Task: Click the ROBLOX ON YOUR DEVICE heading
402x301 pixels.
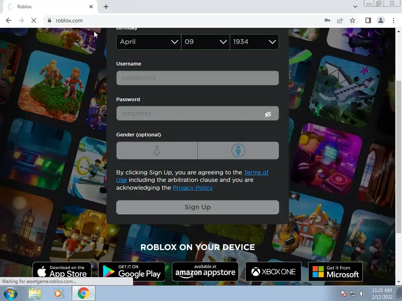Action: (198, 247)
